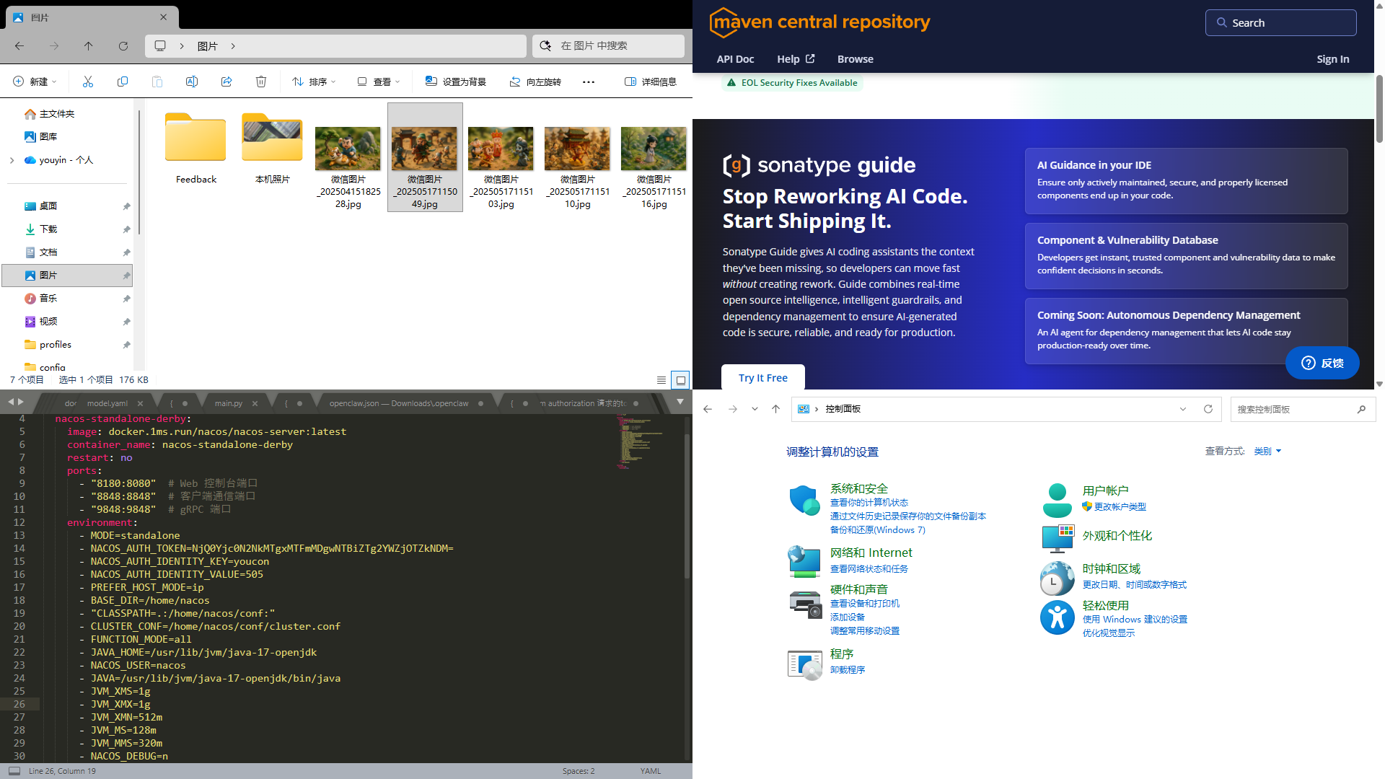Open the 排序 sort dropdown
Image resolution: width=1385 pixels, height=779 pixels.
[314, 82]
